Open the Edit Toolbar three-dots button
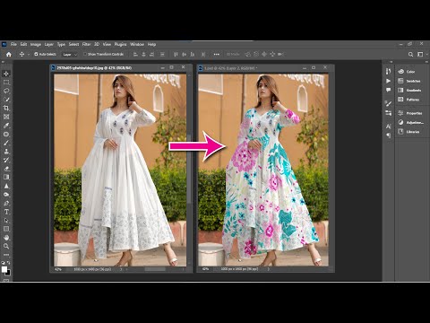This screenshot has width=430, height=323. pos(6,255)
